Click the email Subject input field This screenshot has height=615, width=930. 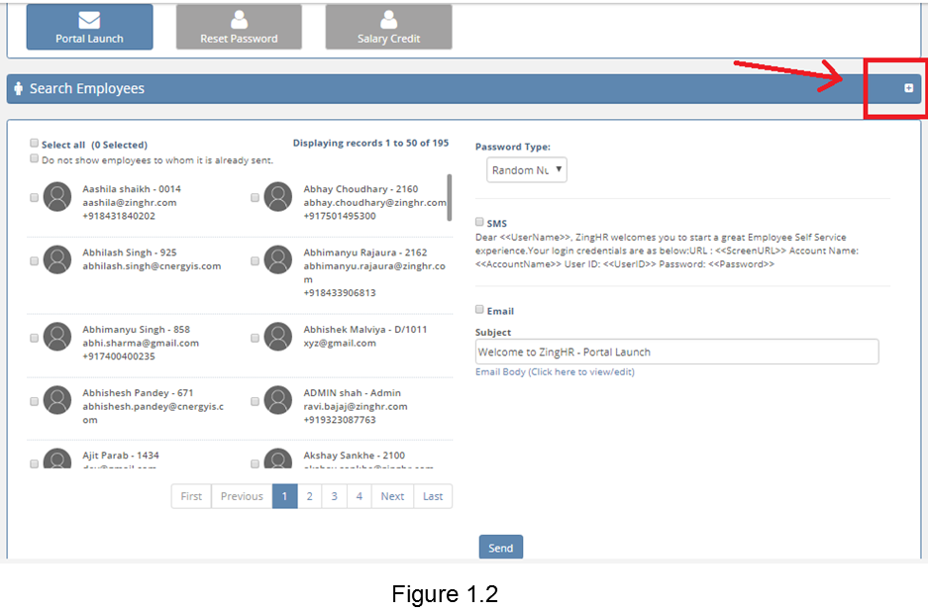click(676, 352)
